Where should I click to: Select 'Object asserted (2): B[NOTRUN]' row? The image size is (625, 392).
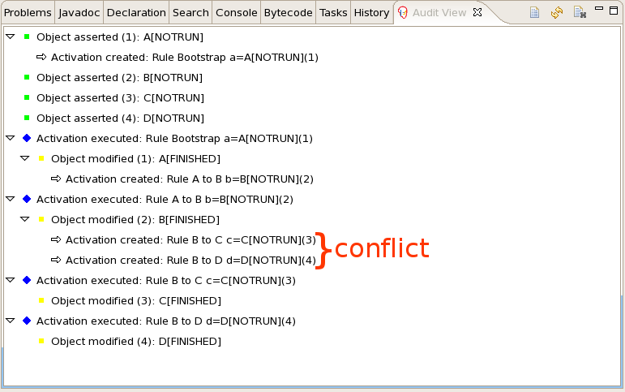(x=120, y=77)
